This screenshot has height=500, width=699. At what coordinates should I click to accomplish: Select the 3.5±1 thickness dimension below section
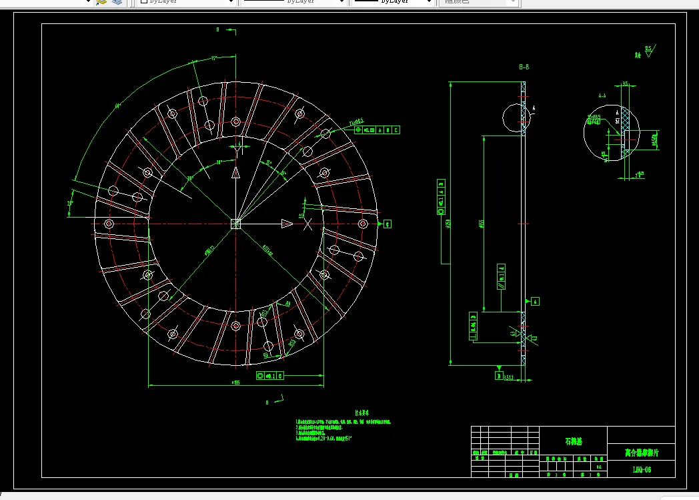(509, 378)
